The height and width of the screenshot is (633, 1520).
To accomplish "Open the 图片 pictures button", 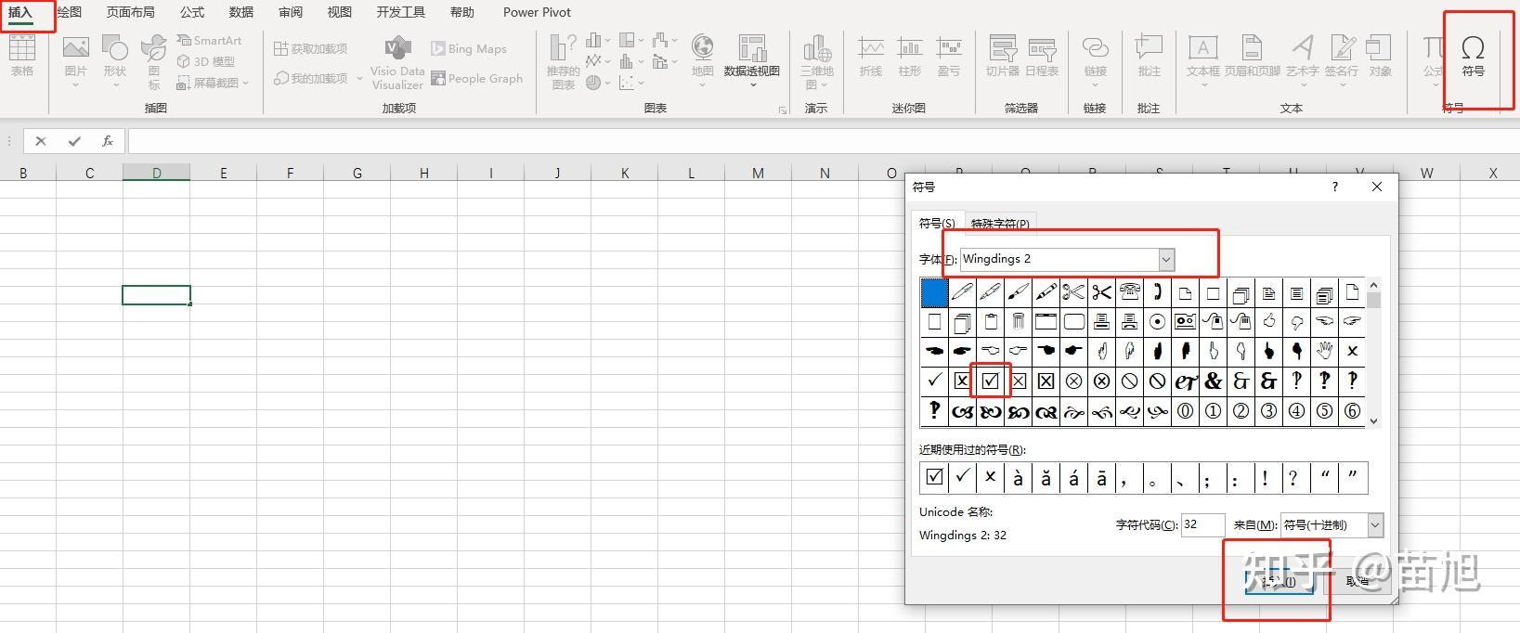I will 75,61.
